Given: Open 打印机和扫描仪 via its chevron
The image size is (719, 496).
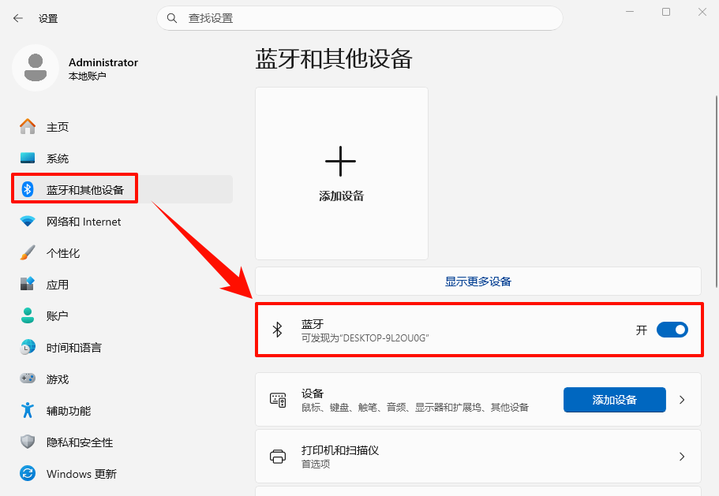Looking at the screenshot, I should point(682,457).
